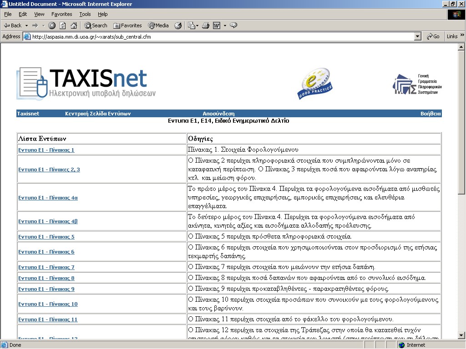Open the Forward history dropdown arrow
The image size is (466, 349).
coord(43,25)
